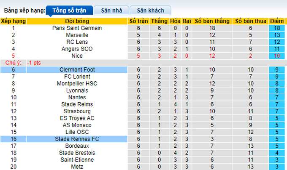287x170 pixels.
Task: Click the Stade Reims team name
Action: pyautogui.click(x=77, y=104)
